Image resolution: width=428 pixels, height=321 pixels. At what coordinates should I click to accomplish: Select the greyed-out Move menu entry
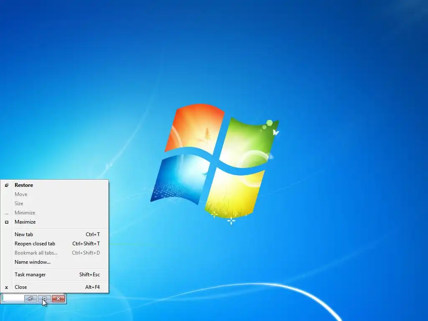[x=54, y=194]
